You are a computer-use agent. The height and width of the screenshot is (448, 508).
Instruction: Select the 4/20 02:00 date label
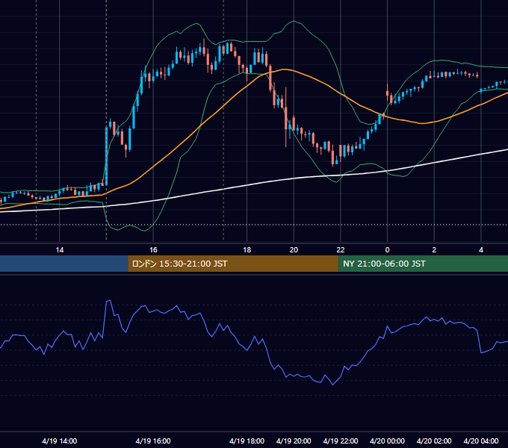[434, 441]
